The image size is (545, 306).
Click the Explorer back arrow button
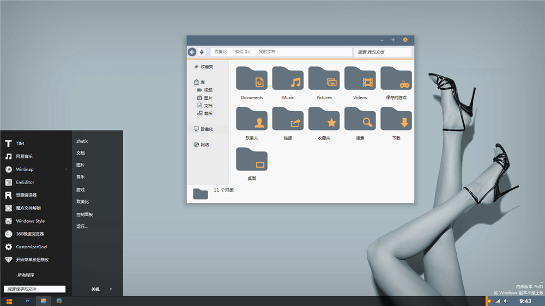tap(192, 52)
